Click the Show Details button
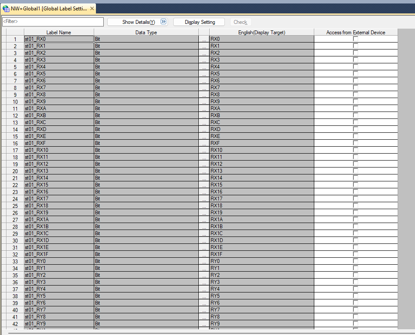 (138, 22)
